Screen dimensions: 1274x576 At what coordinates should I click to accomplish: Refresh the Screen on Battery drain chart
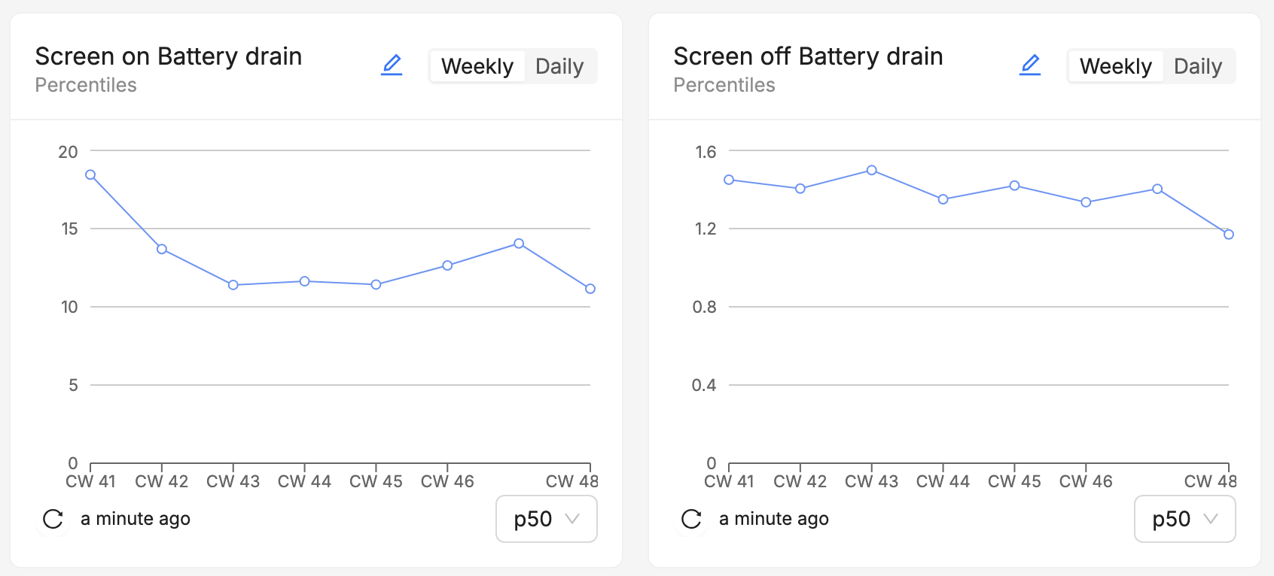(53, 519)
